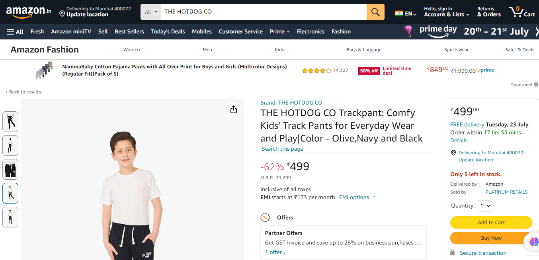This screenshot has height=260, width=539.
Task: Click the Amazon.in logo
Action: click(29, 12)
